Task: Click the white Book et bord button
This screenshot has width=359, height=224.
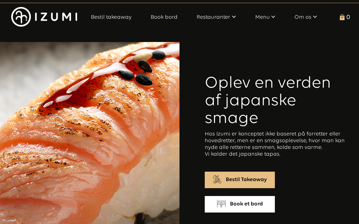Action: click(x=240, y=204)
